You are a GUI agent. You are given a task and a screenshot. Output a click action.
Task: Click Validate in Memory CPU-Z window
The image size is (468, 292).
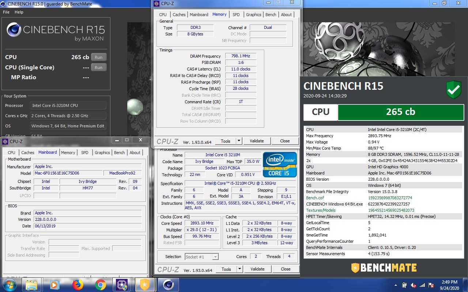257,141
